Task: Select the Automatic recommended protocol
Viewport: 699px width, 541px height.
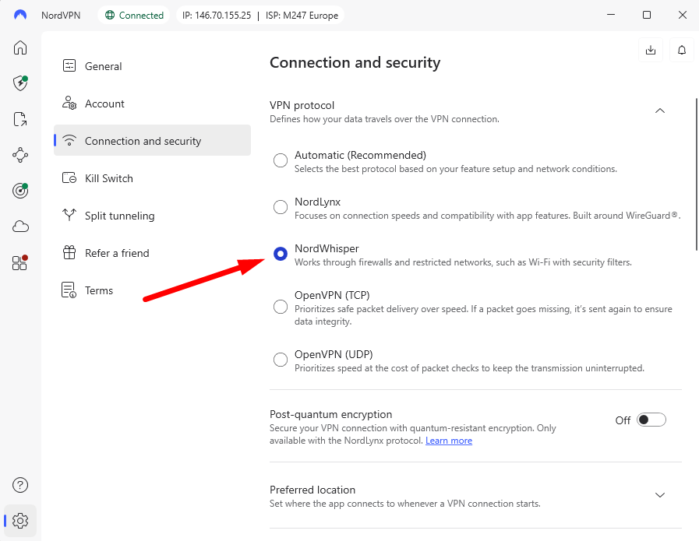Action: click(281, 160)
